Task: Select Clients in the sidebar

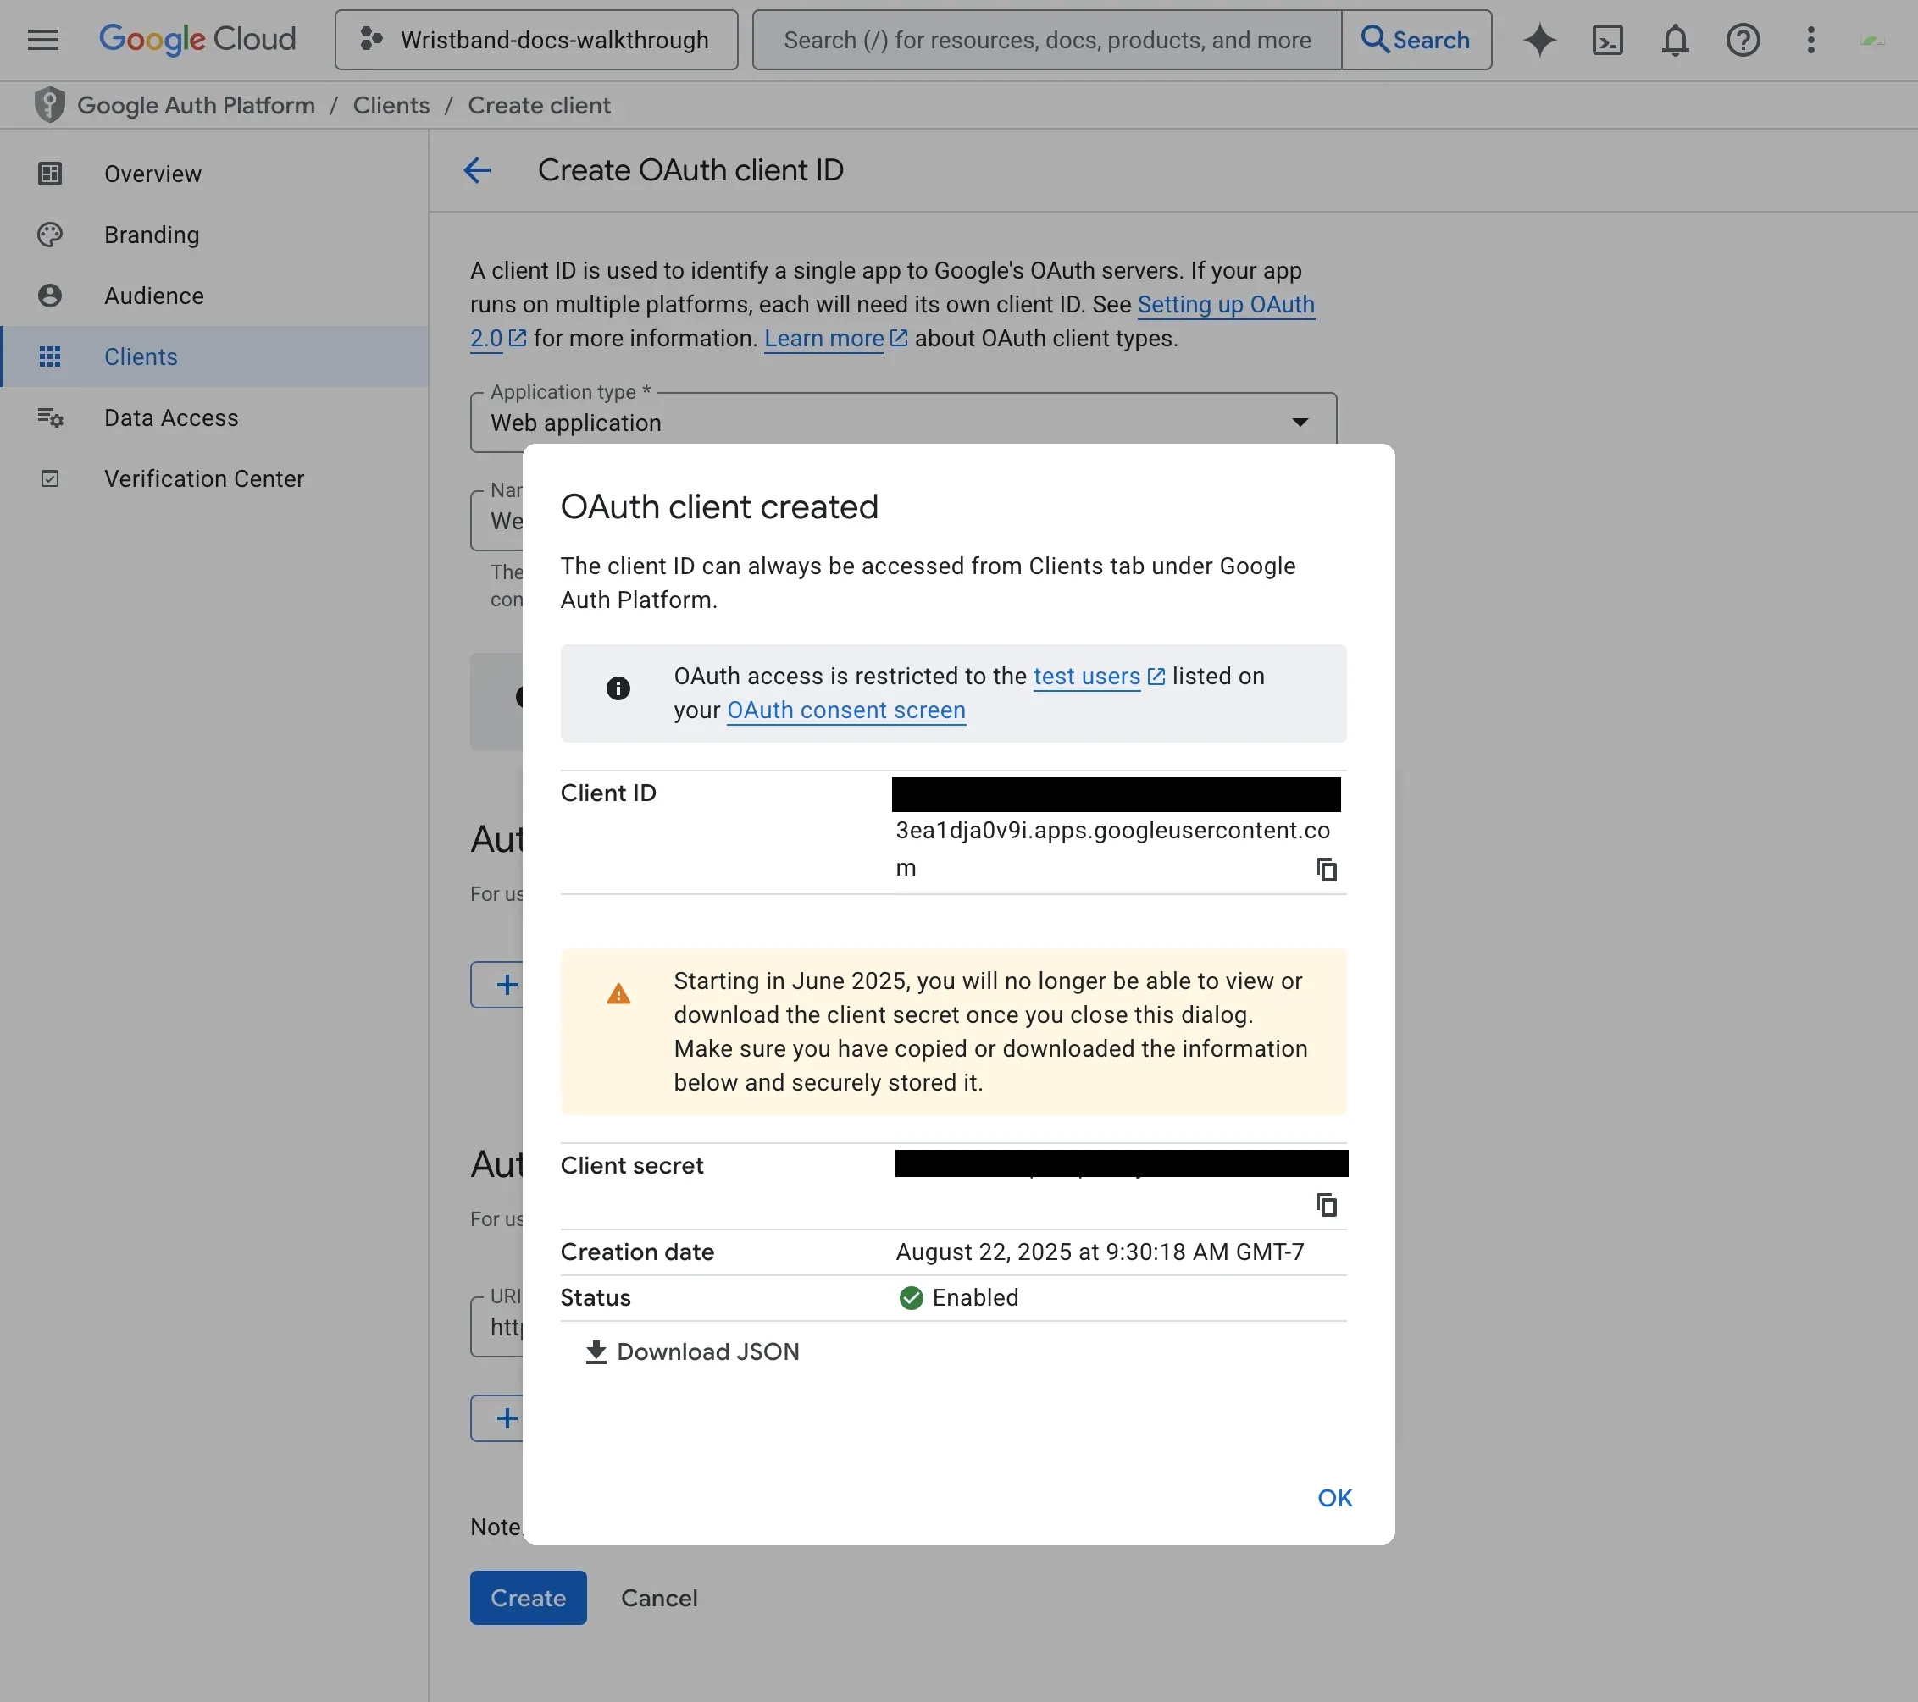Action: click(214, 356)
